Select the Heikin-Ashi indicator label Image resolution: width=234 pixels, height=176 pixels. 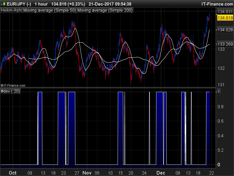coord(11,10)
